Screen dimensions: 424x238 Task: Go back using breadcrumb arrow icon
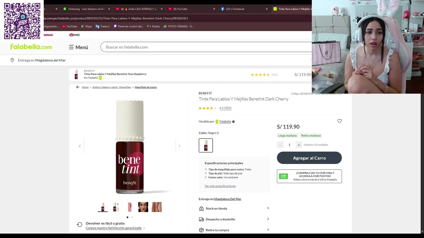click(78, 87)
